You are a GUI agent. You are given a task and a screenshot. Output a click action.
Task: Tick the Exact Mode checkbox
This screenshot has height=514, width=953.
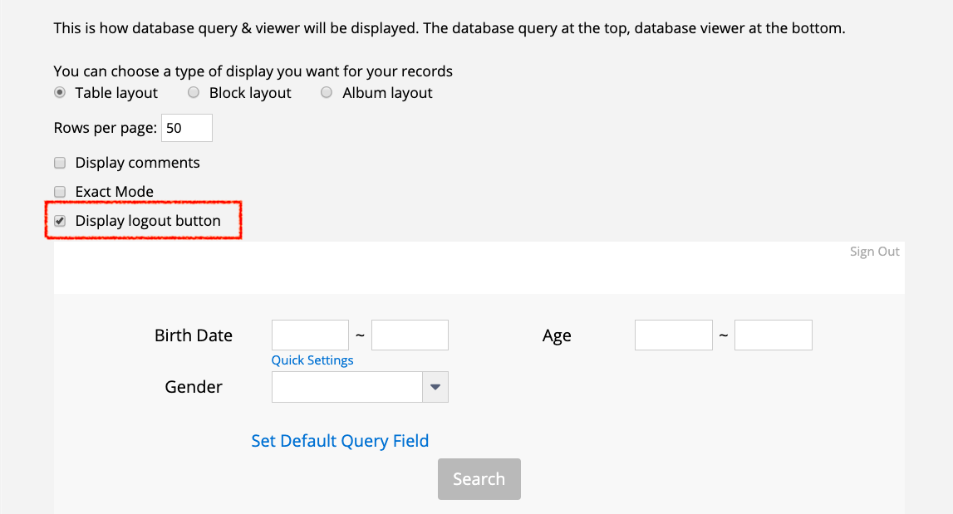(x=60, y=192)
